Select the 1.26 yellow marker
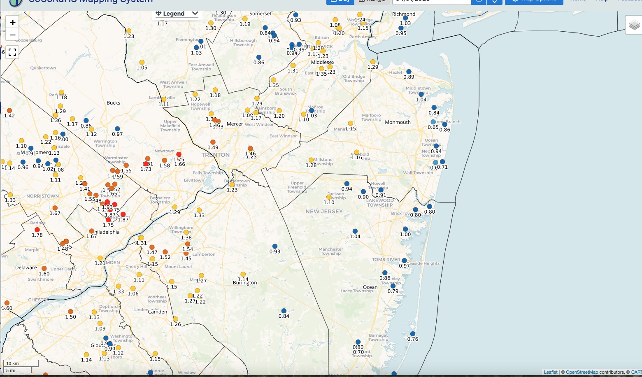The image size is (642, 377). click(175, 319)
